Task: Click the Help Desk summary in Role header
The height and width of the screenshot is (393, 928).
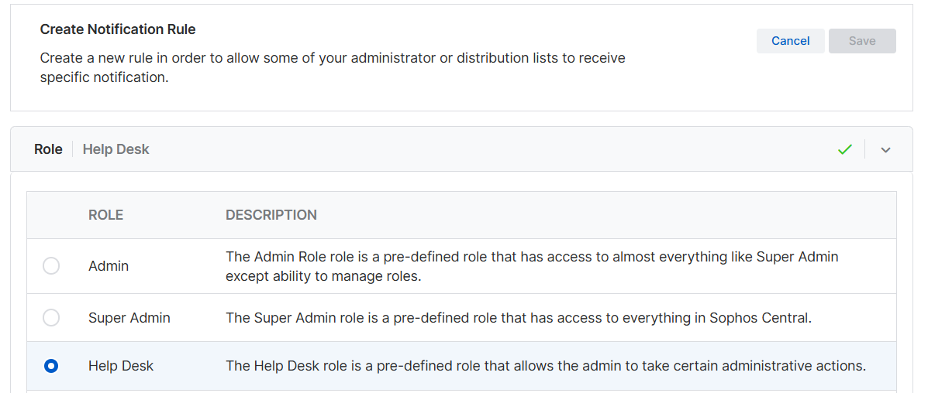Action: point(116,149)
